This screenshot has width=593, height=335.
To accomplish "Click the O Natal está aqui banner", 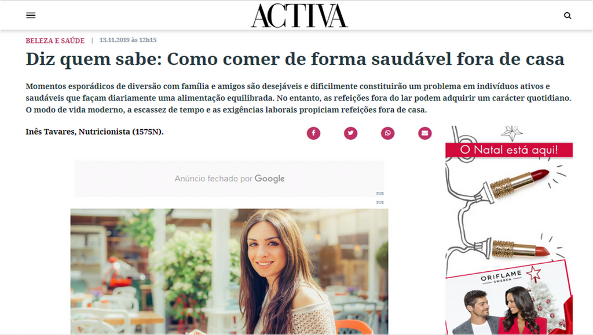I will click(509, 150).
